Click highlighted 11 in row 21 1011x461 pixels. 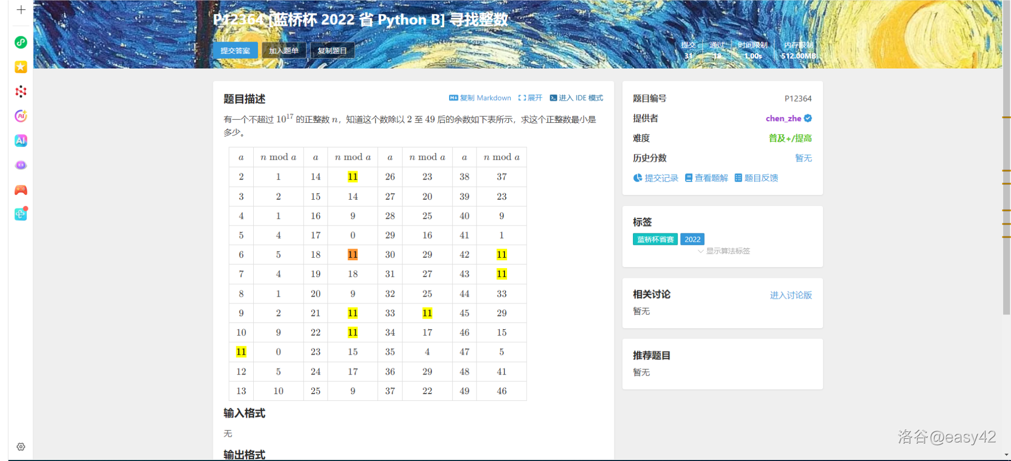pyautogui.click(x=353, y=313)
